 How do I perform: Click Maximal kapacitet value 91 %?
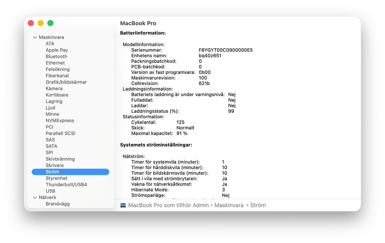pos(182,134)
